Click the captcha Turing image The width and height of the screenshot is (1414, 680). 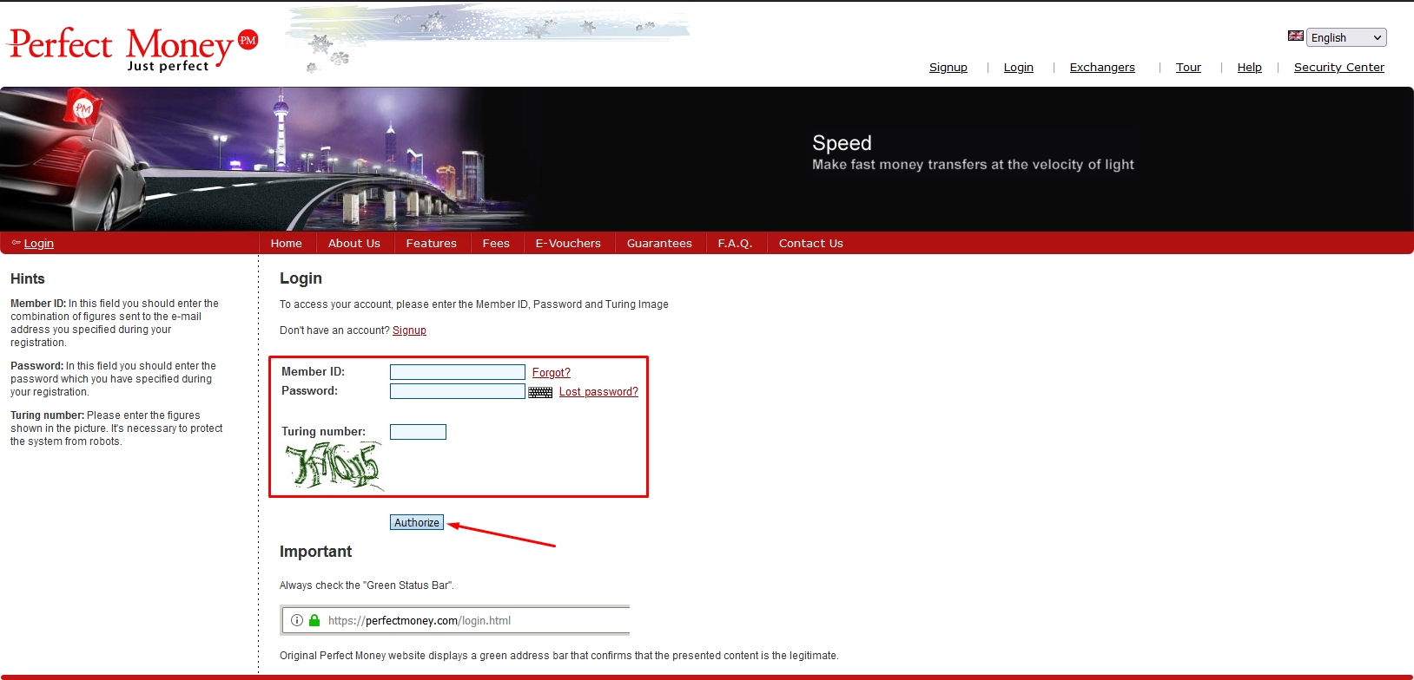coord(334,466)
